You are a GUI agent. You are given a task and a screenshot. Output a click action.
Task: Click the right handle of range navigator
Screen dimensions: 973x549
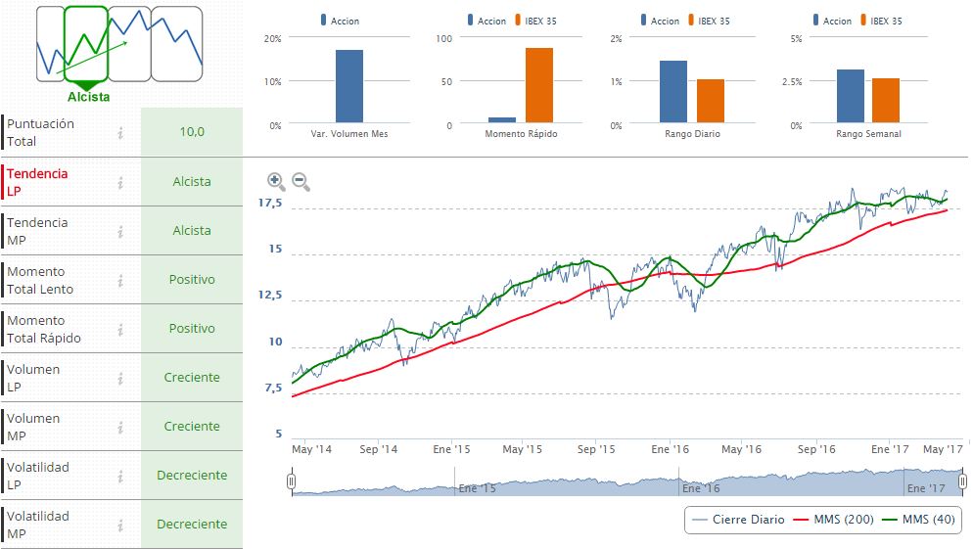click(x=962, y=480)
